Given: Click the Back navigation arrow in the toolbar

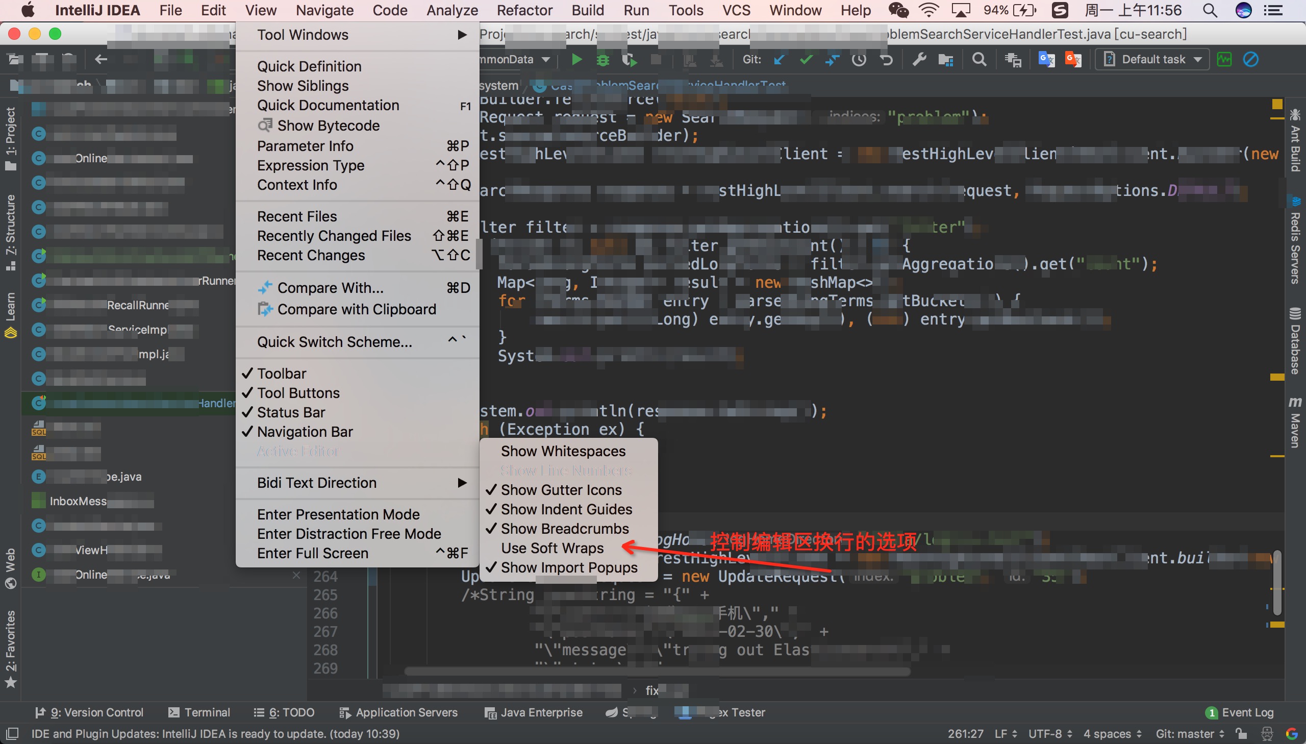Looking at the screenshot, I should (x=101, y=59).
